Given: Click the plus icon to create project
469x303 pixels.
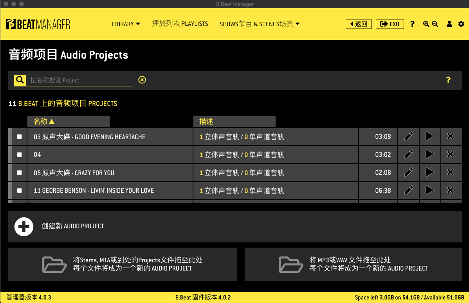Looking at the screenshot, I should 24,227.
